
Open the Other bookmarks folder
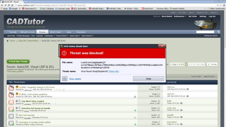coord(216,8)
